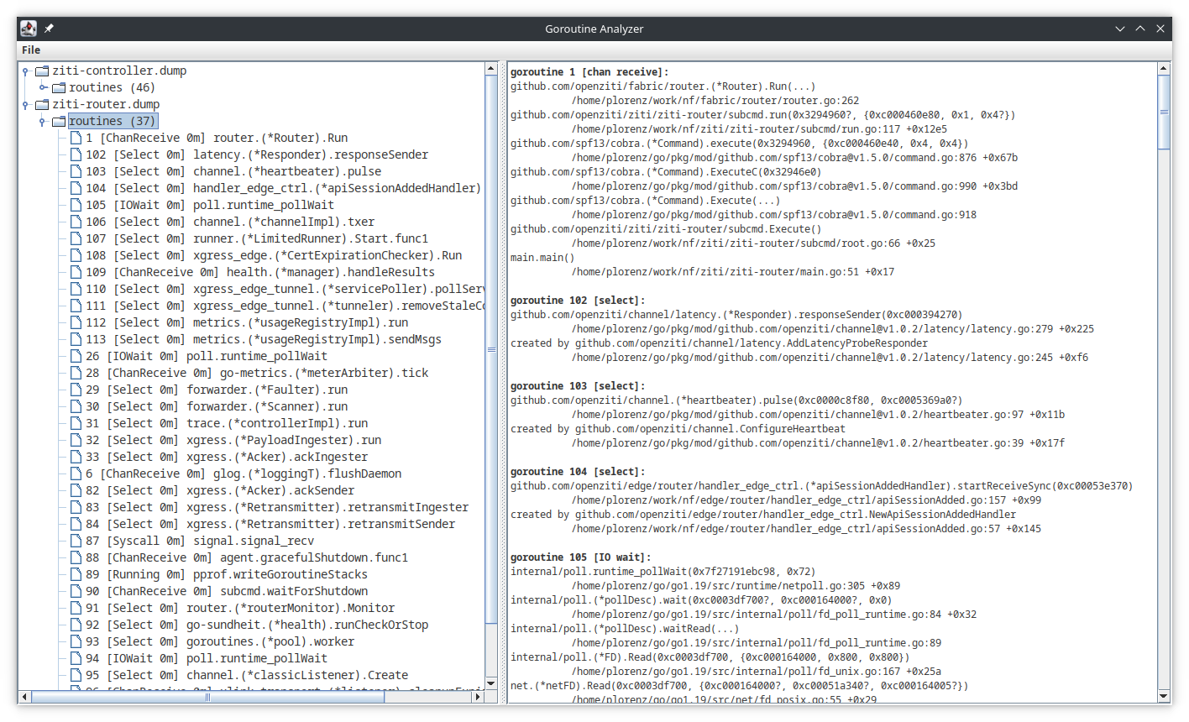Click tree panel scroll-down arrow
This screenshot has width=1189, height=722.
pos(491,683)
